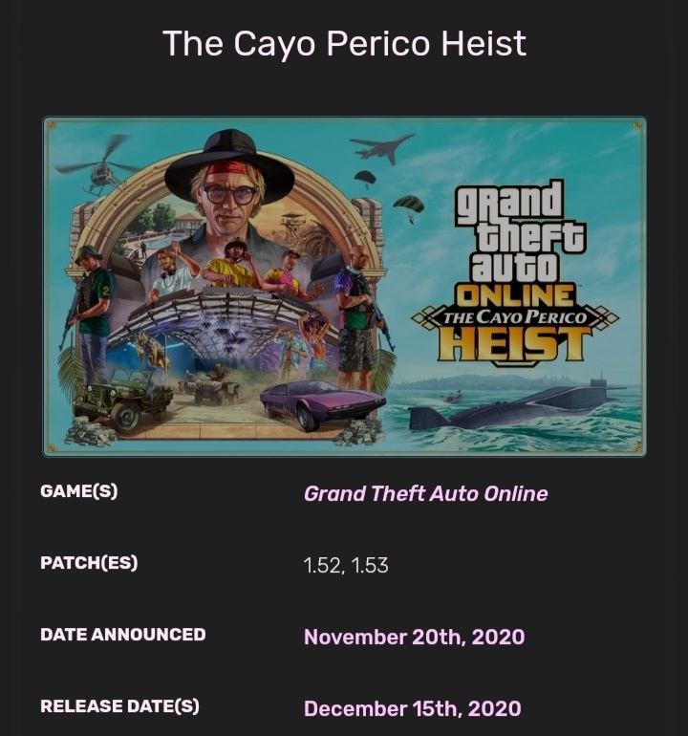Click the man wearing the black hat
The image size is (688, 736).
point(229,186)
